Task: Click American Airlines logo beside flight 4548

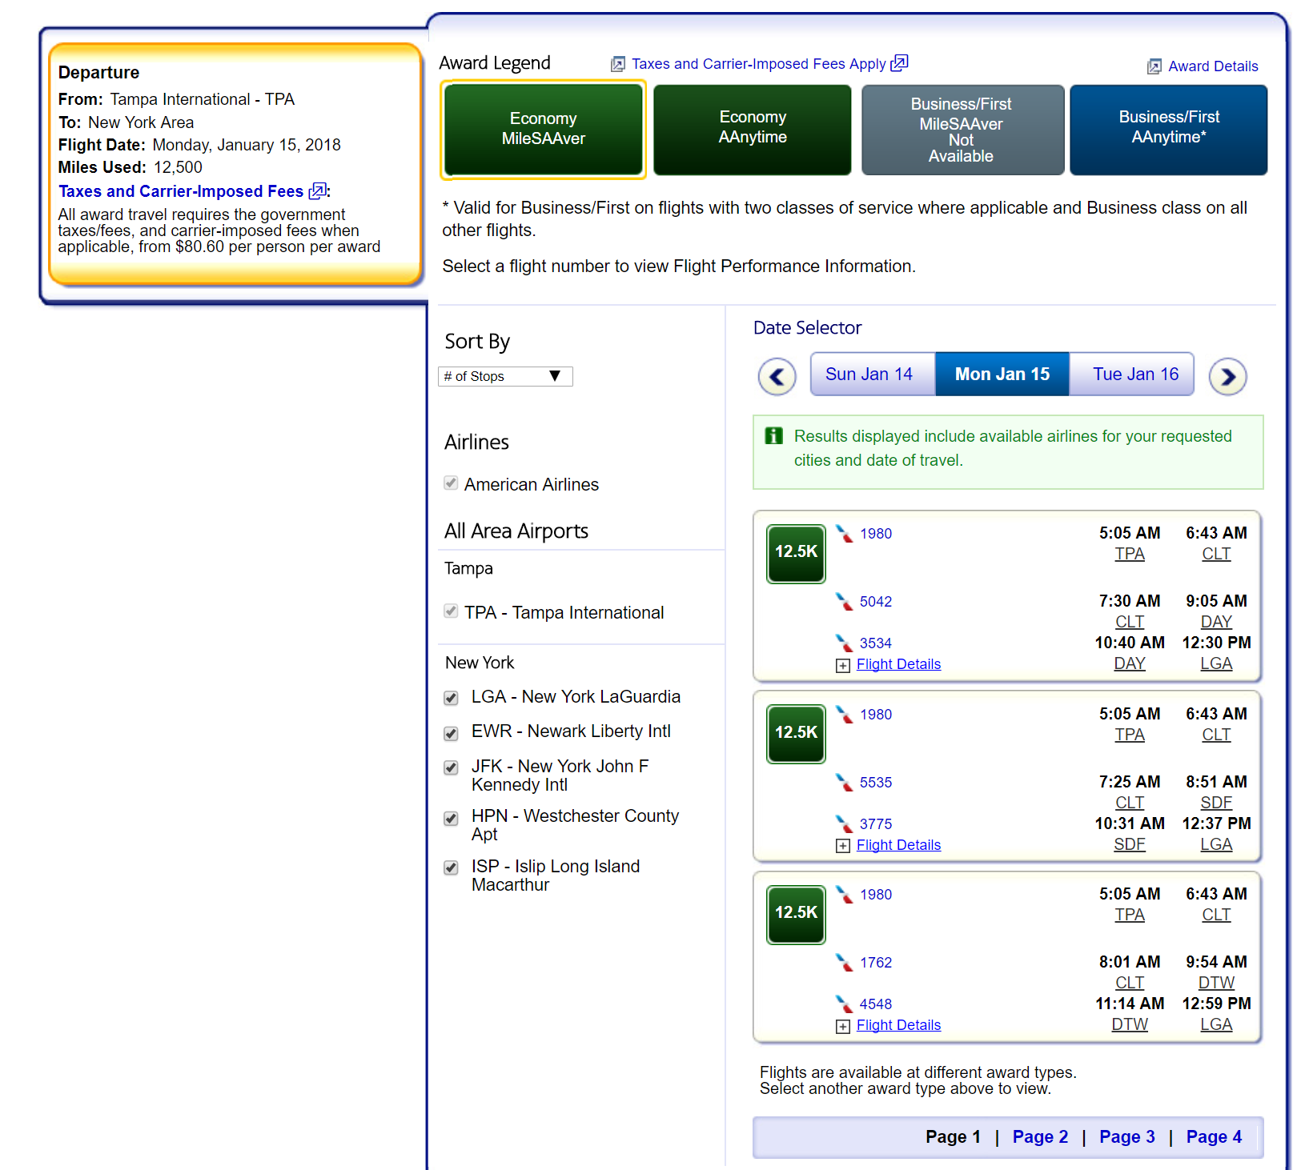Action: click(x=844, y=1004)
